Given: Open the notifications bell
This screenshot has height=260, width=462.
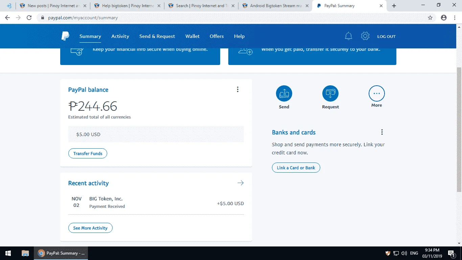Looking at the screenshot, I should pos(348,36).
